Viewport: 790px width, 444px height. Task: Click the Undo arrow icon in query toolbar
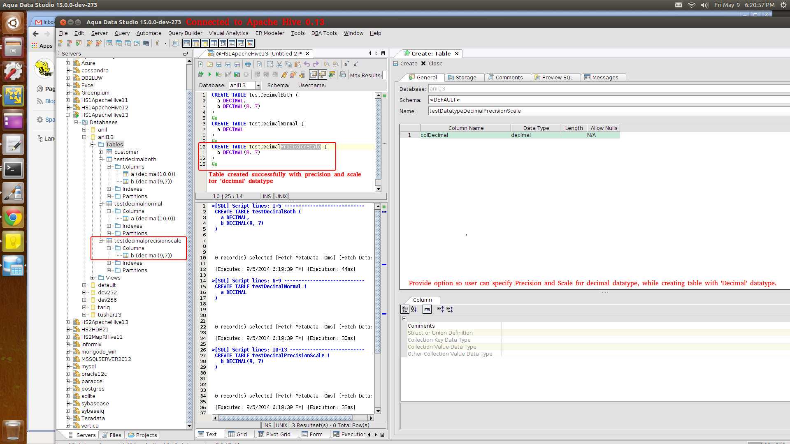click(307, 64)
